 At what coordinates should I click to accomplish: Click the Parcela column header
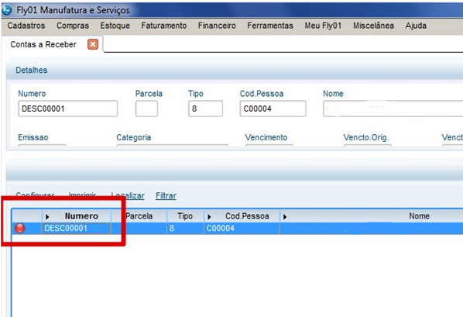(x=139, y=216)
